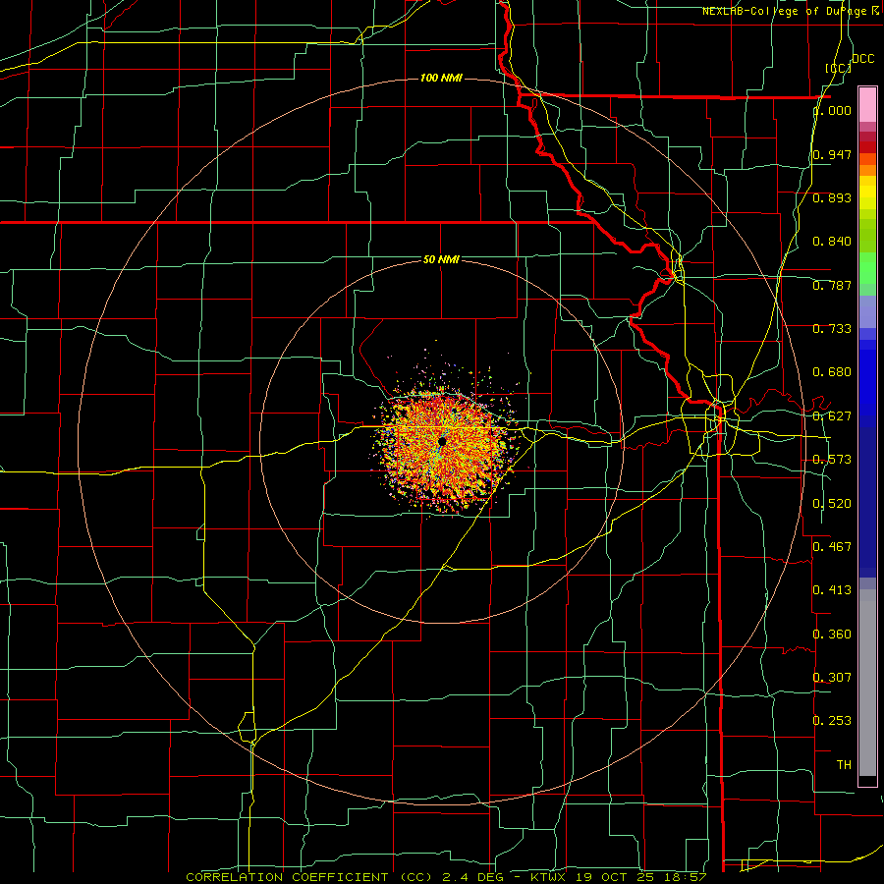This screenshot has width=884, height=884.
Task: Click the 1.000 scale value label
Action: 833,111
